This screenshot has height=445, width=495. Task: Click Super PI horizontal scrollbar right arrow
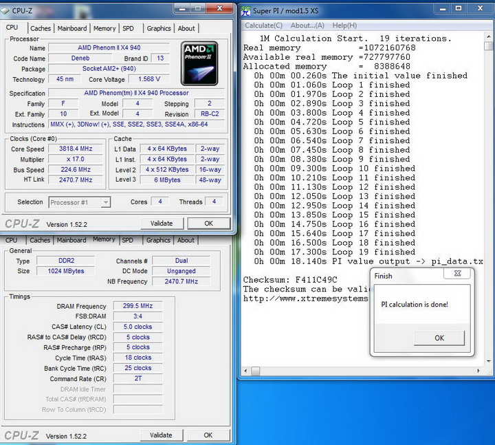478,371
